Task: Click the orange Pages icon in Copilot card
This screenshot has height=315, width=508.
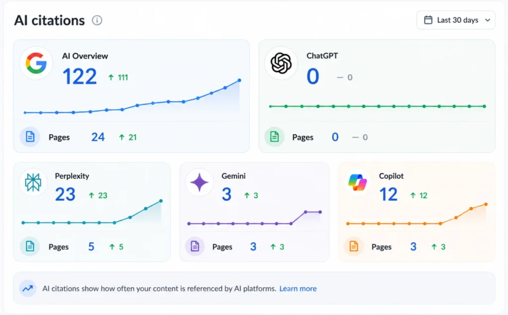Action: tap(353, 247)
